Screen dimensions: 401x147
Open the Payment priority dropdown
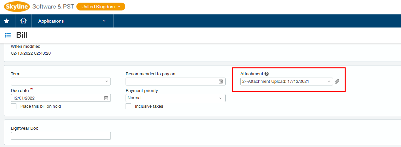[x=175, y=98]
